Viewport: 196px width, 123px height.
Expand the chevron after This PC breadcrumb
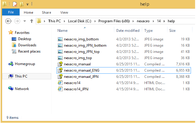click(65, 21)
